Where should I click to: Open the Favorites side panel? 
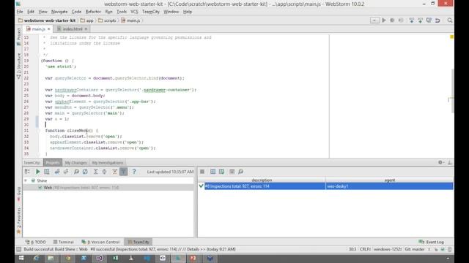coord(19,221)
